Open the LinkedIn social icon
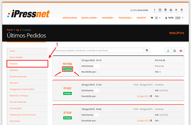This screenshot has height=125, width=191. pyautogui.click(x=166, y=10)
